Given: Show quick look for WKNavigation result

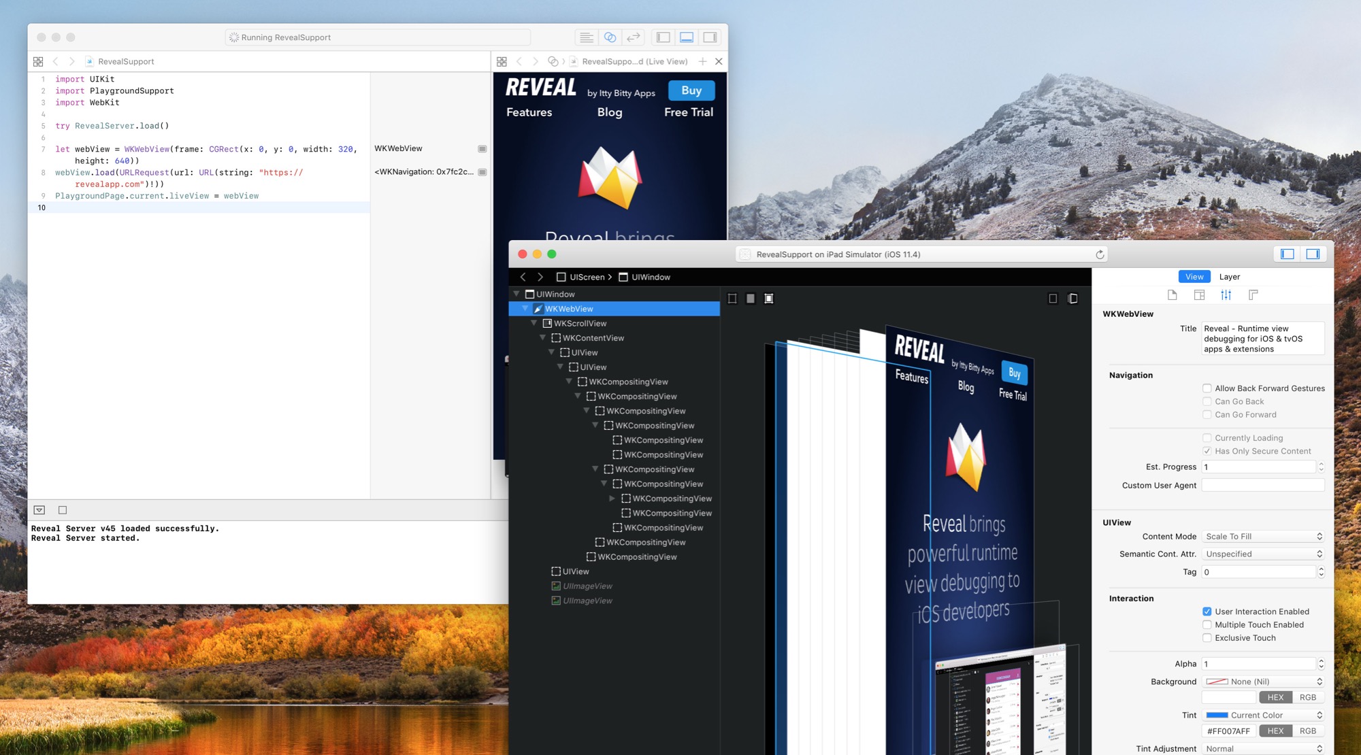Looking at the screenshot, I should point(482,172).
